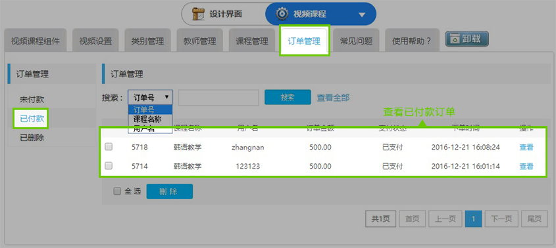556x248 pixels.
Task: Click the 查看全部 link
Action: tap(333, 98)
